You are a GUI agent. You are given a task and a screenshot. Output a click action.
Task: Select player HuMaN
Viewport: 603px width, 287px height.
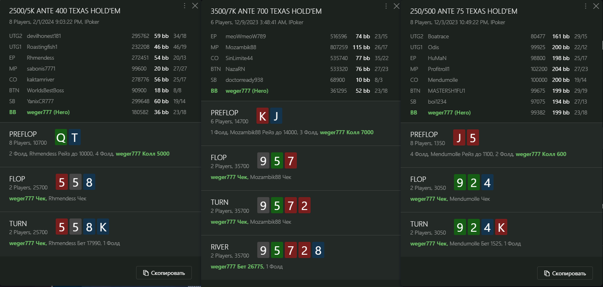437,58
